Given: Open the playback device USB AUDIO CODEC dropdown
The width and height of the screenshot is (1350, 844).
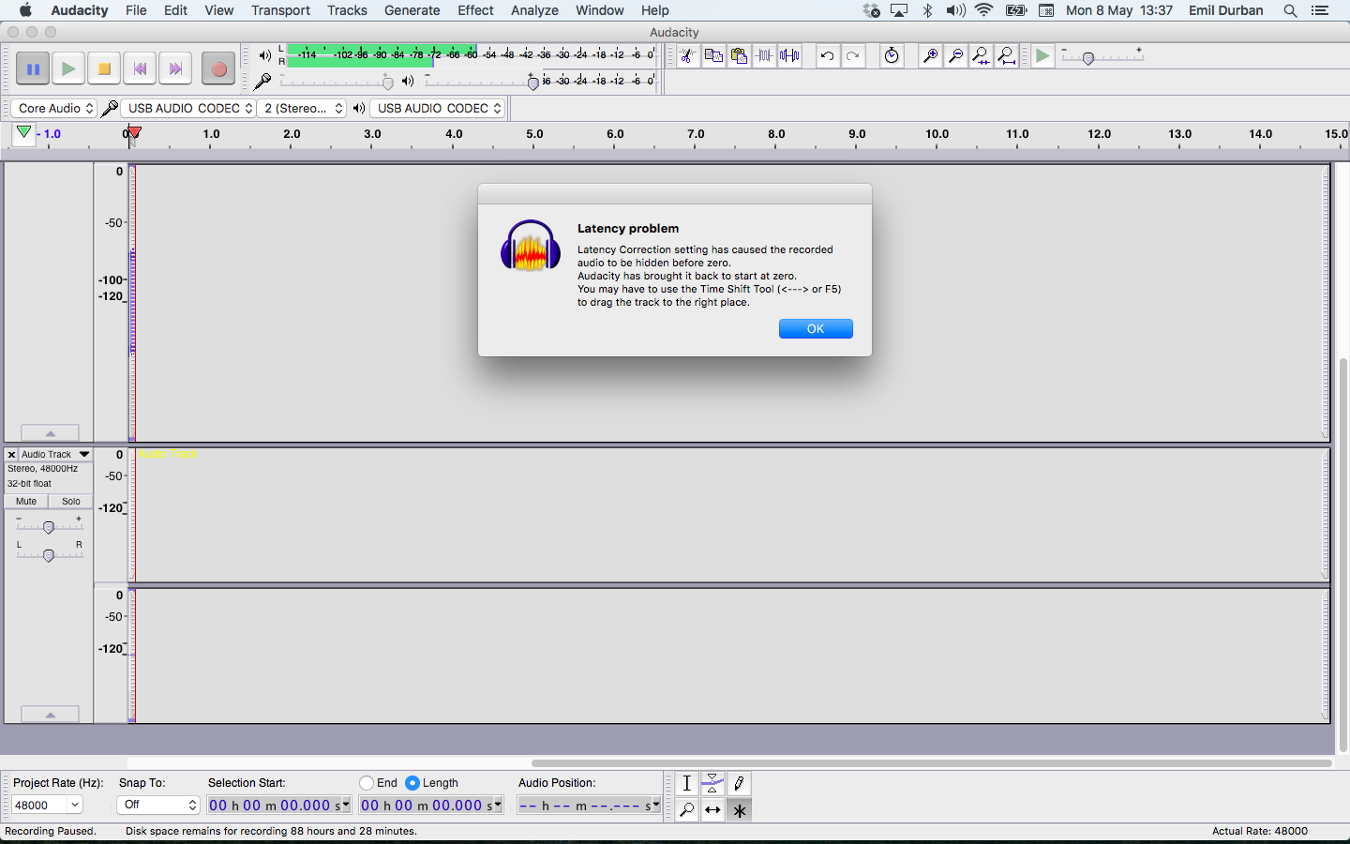Looking at the screenshot, I should (438, 109).
